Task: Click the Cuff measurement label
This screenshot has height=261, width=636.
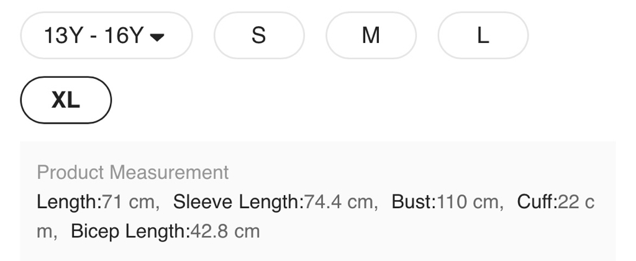Action: (x=536, y=202)
